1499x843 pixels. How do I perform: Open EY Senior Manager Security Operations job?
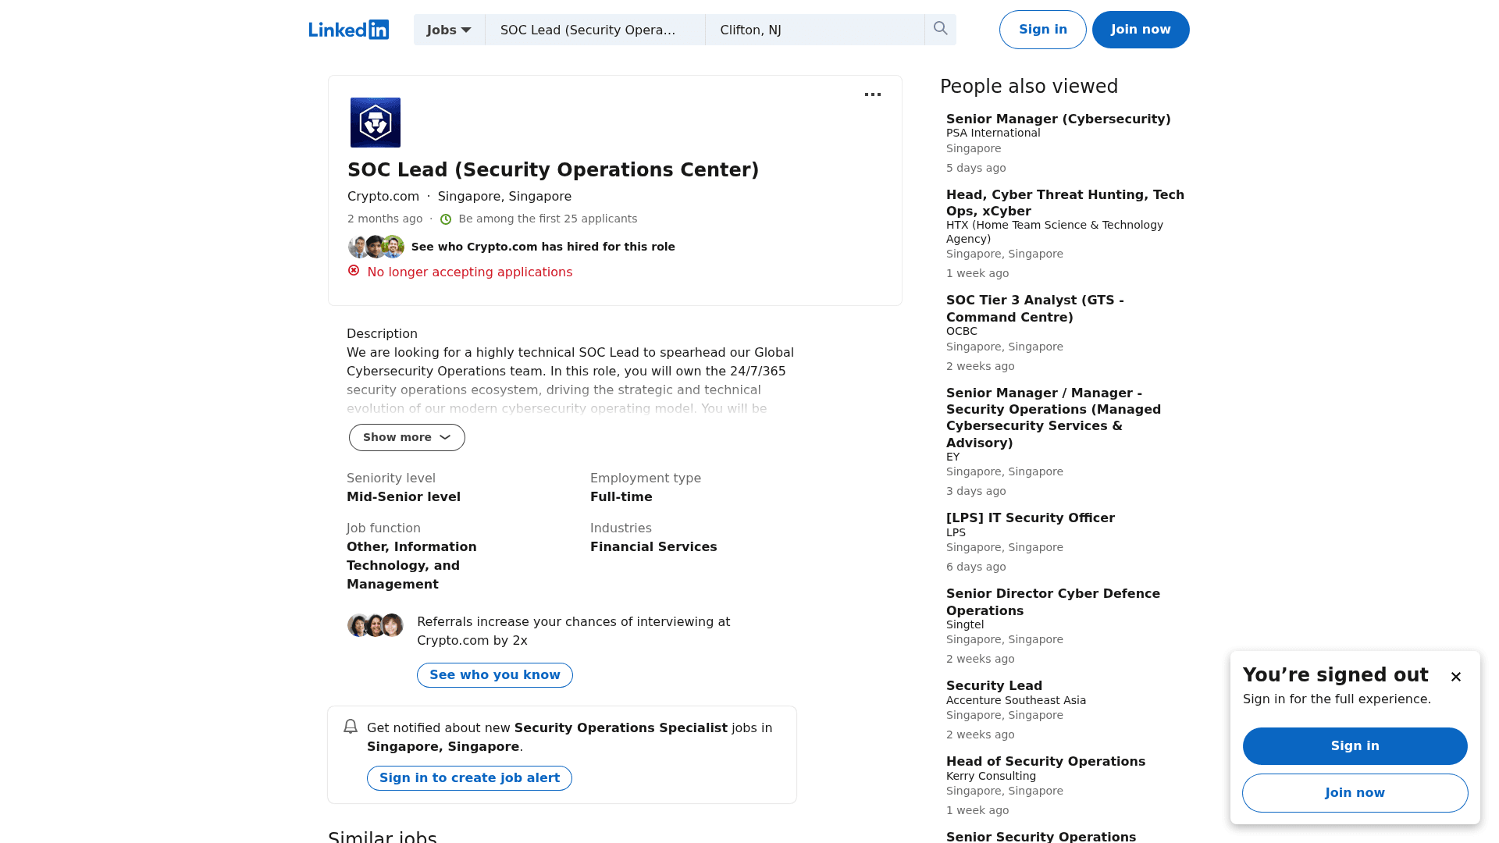click(x=1053, y=418)
